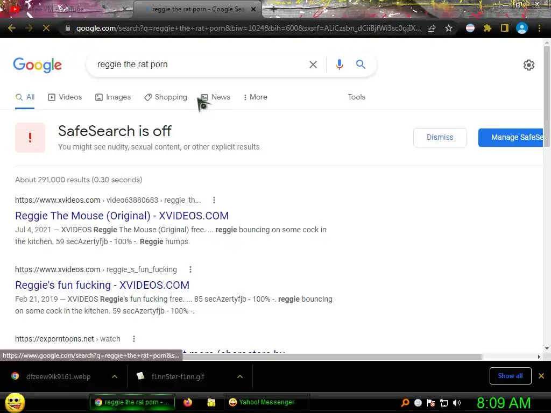
Task: Click the scroll-down arrow on vertical scrollbar
Action: pos(547,348)
